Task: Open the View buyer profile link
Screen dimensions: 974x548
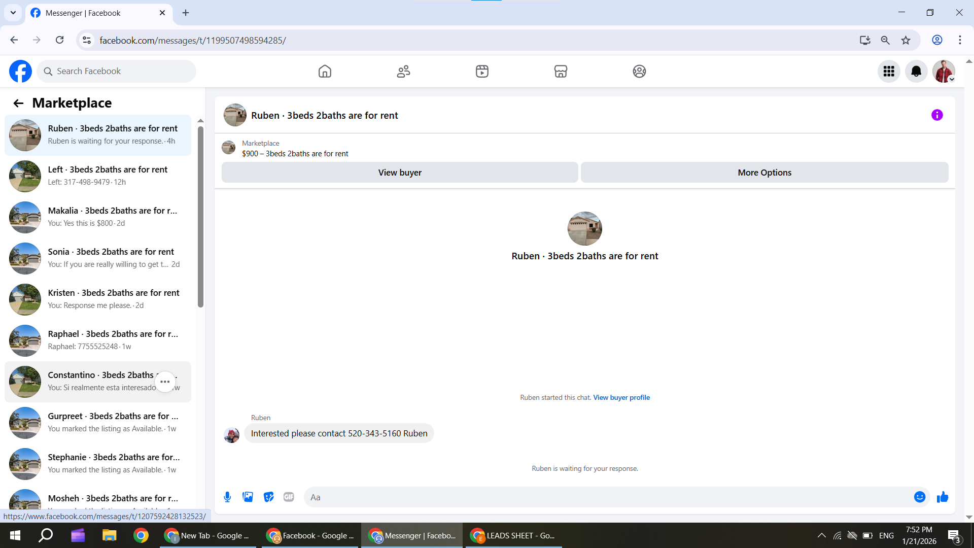Action: point(621,397)
